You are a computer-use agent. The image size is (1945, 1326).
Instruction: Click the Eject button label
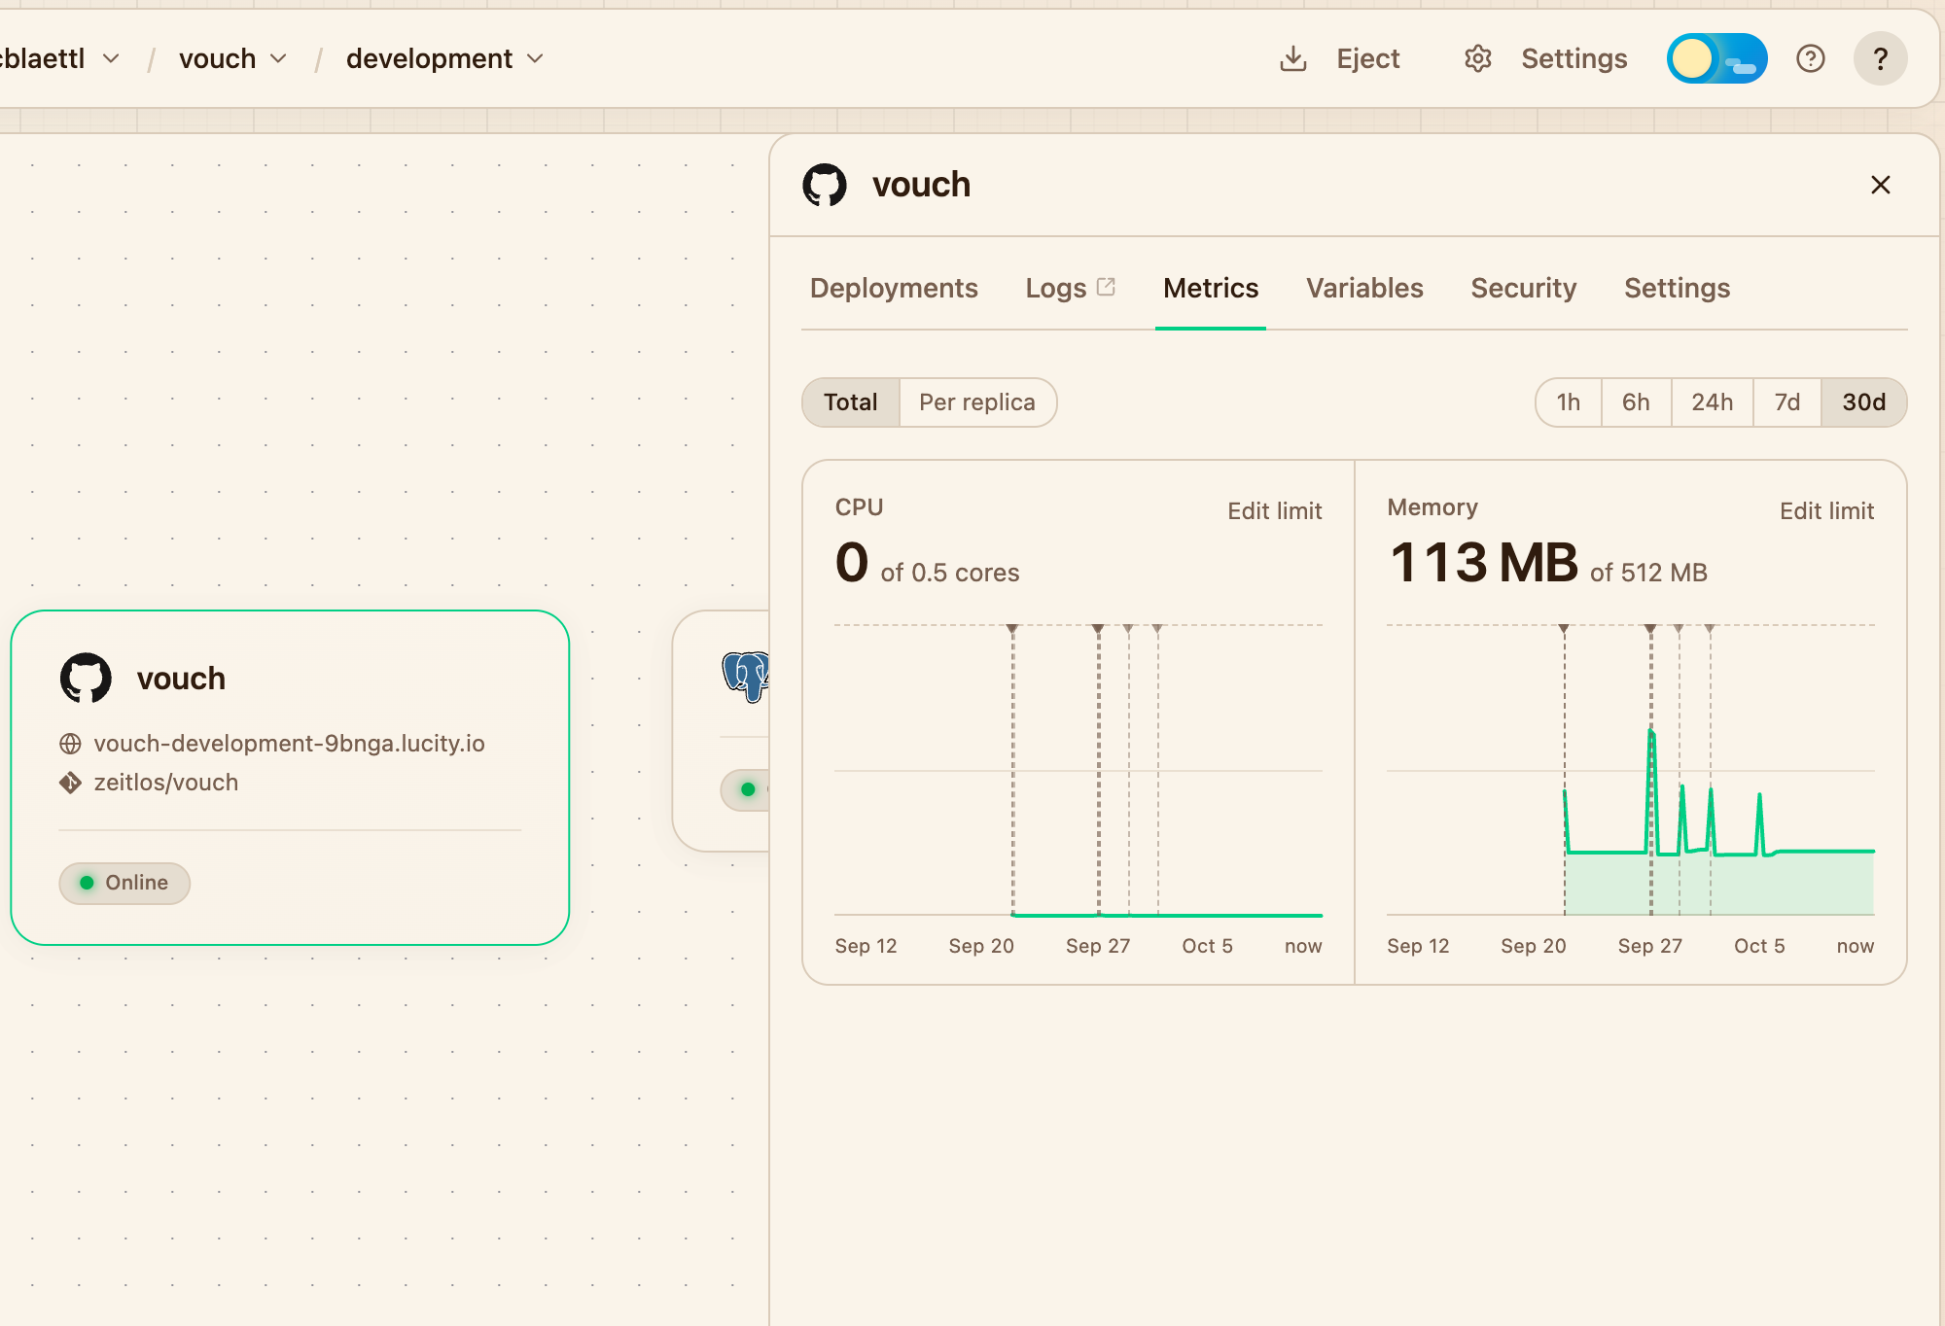(1367, 59)
